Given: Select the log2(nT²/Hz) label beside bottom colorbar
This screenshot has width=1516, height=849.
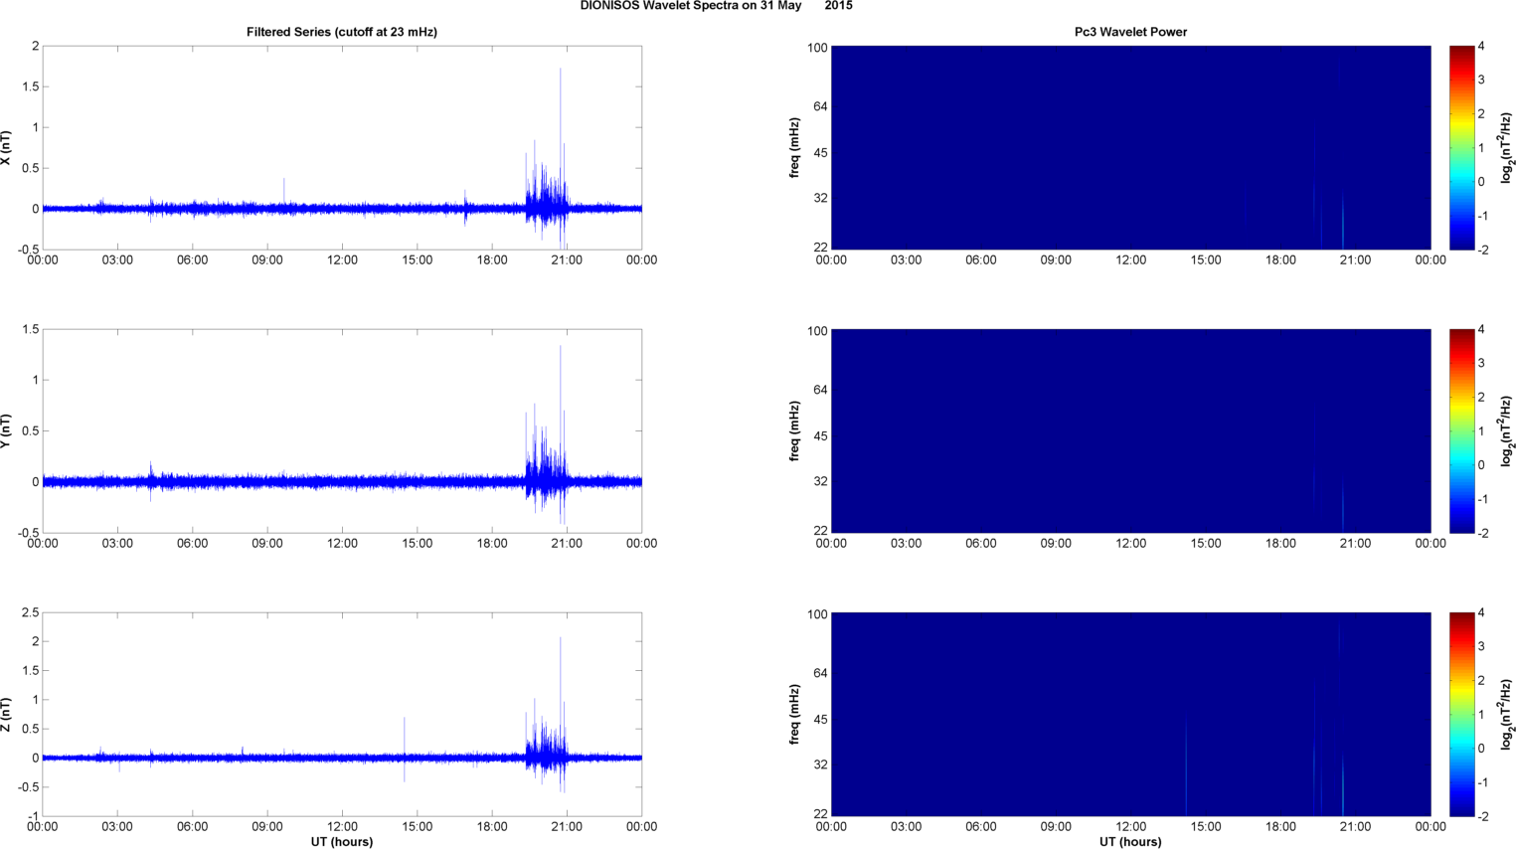Looking at the screenshot, I should pos(1507,715).
